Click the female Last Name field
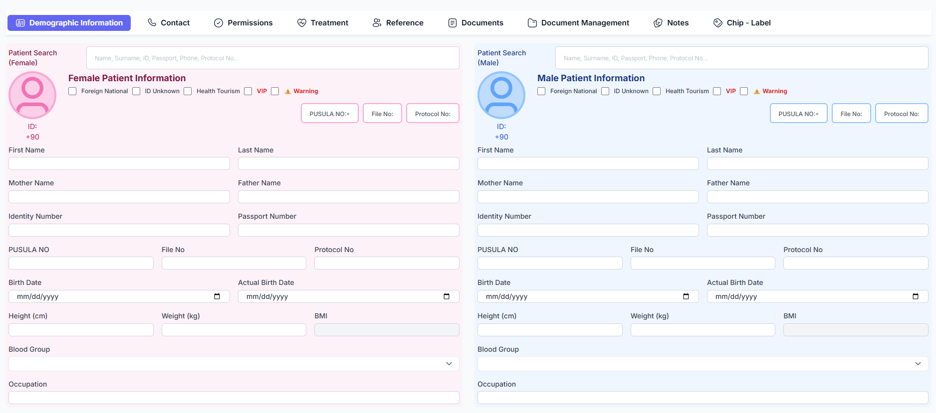 (x=349, y=163)
